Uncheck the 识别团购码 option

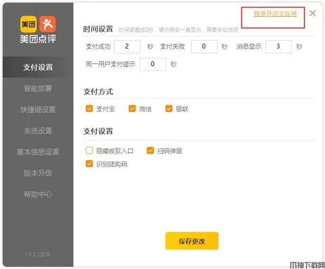coord(89,164)
